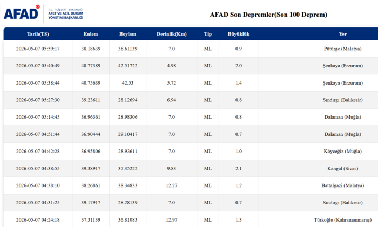Click the Boylam column header

point(127,34)
